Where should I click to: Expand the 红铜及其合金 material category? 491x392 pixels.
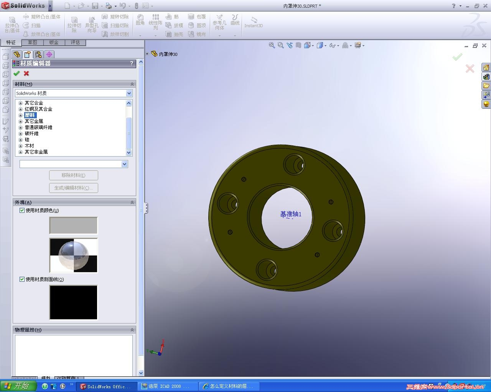(x=21, y=109)
